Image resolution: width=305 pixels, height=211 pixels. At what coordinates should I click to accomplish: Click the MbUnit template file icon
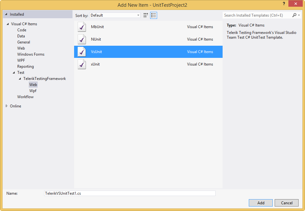coord(82,27)
